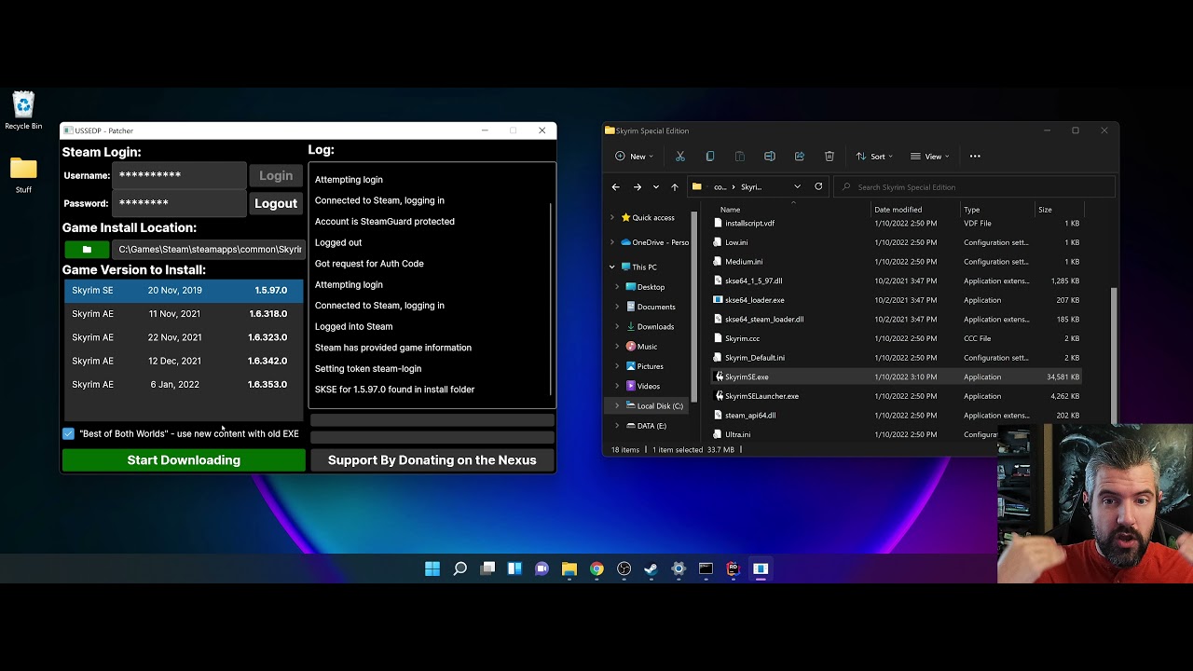This screenshot has height=671, width=1193.
Task: Toggle the "Best of Both Worlds" checkbox
Action: [x=68, y=433]
